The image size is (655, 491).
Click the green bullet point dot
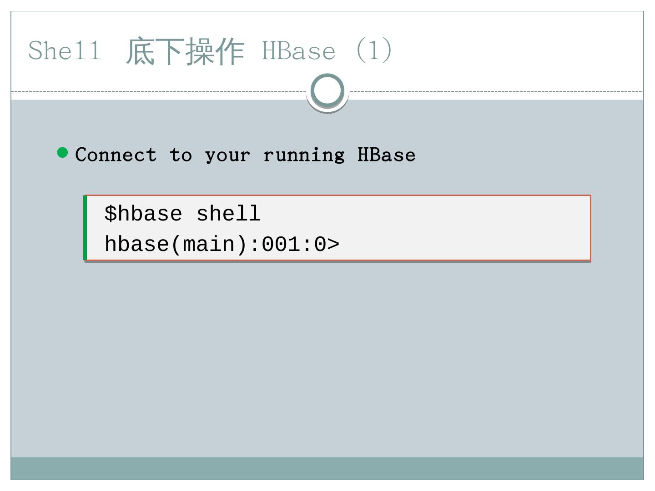pyautogui.click(x=63, y=153)
